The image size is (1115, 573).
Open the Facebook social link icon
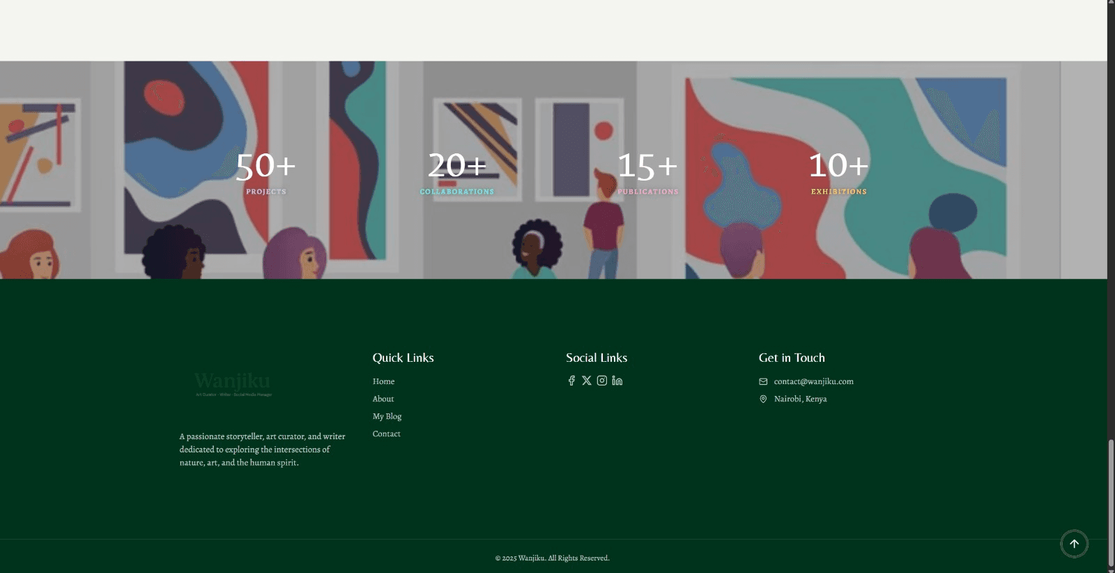pyautogui.click(x=571, y=381)
